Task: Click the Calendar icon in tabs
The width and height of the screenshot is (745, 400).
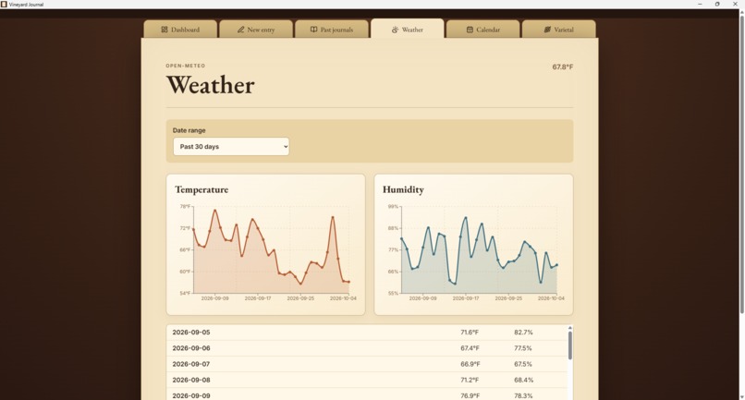Action: pos(470,30)
